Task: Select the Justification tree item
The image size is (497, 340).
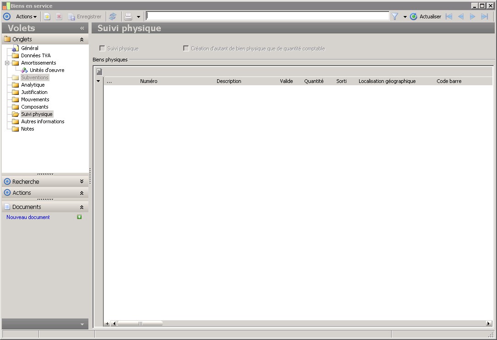Action: (x=34, y=92)
